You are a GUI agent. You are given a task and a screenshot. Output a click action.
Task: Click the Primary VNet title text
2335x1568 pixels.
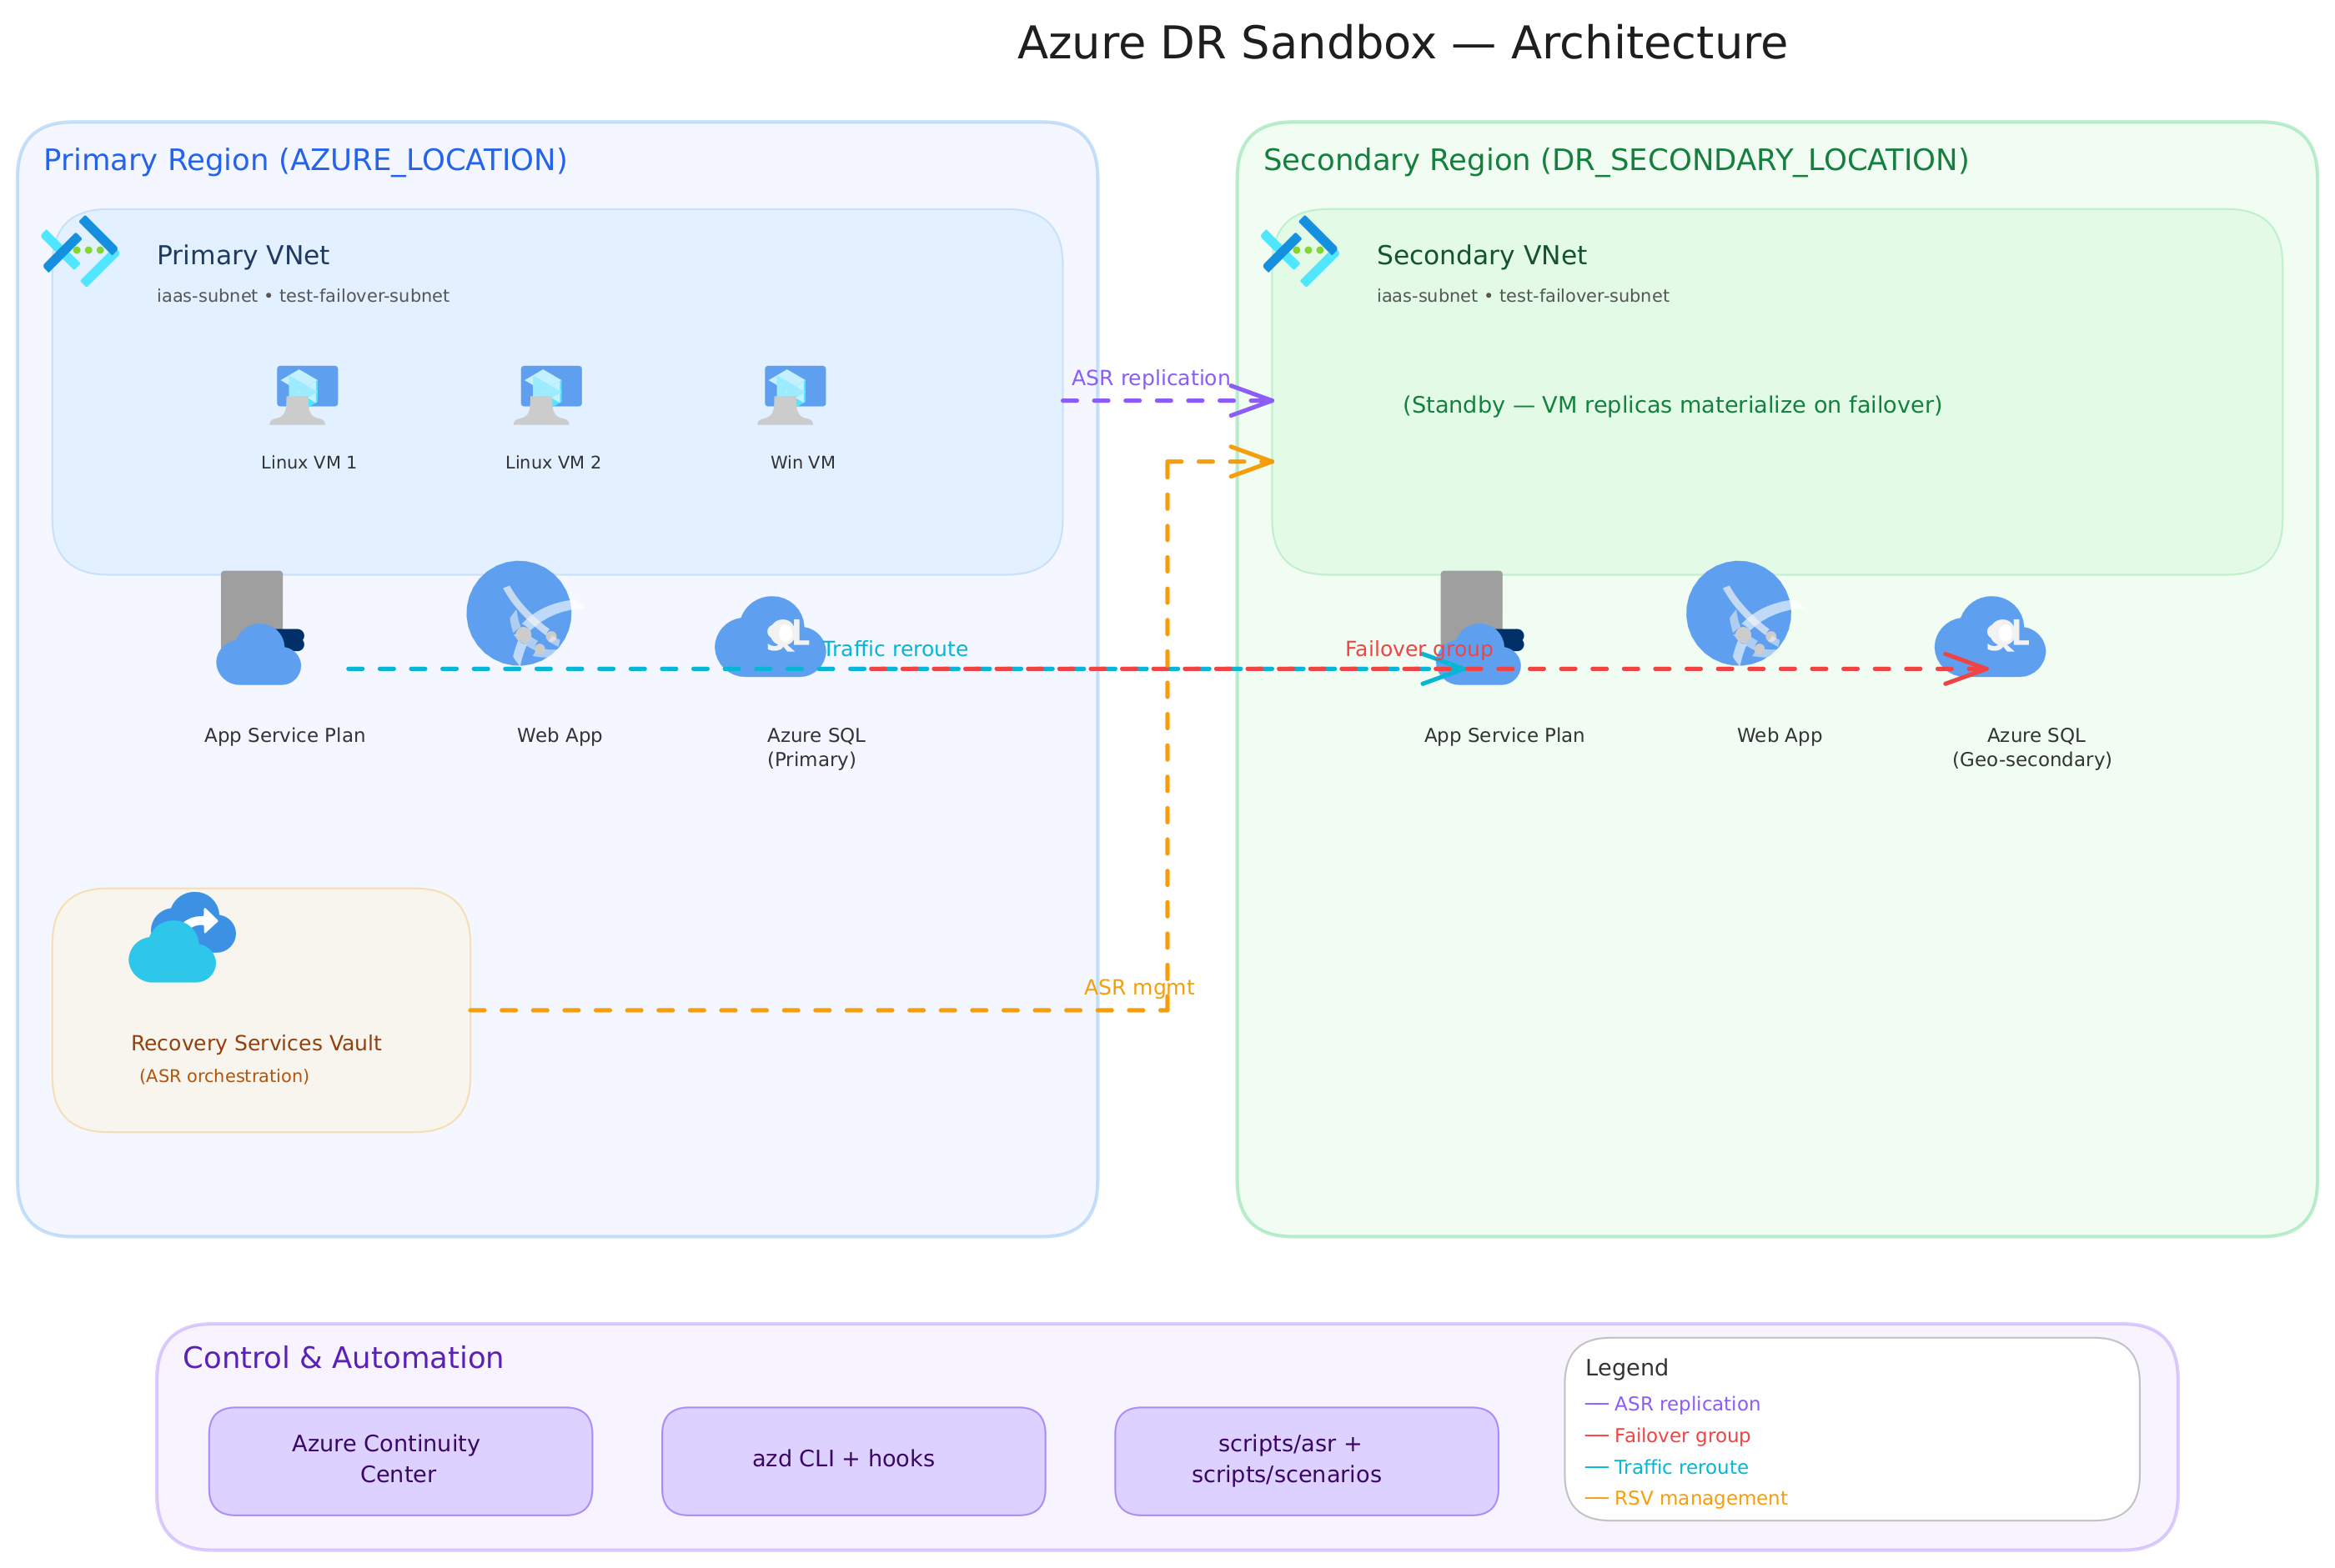(244, 256)
